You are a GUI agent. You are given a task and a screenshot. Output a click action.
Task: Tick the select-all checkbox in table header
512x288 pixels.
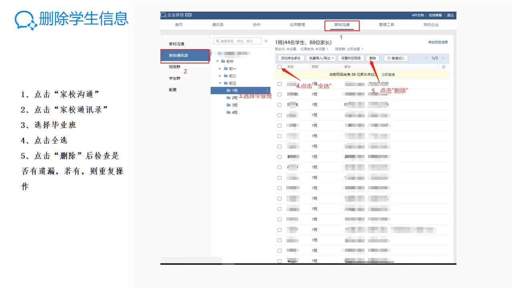pyautogui.click(x=280, y=67)
